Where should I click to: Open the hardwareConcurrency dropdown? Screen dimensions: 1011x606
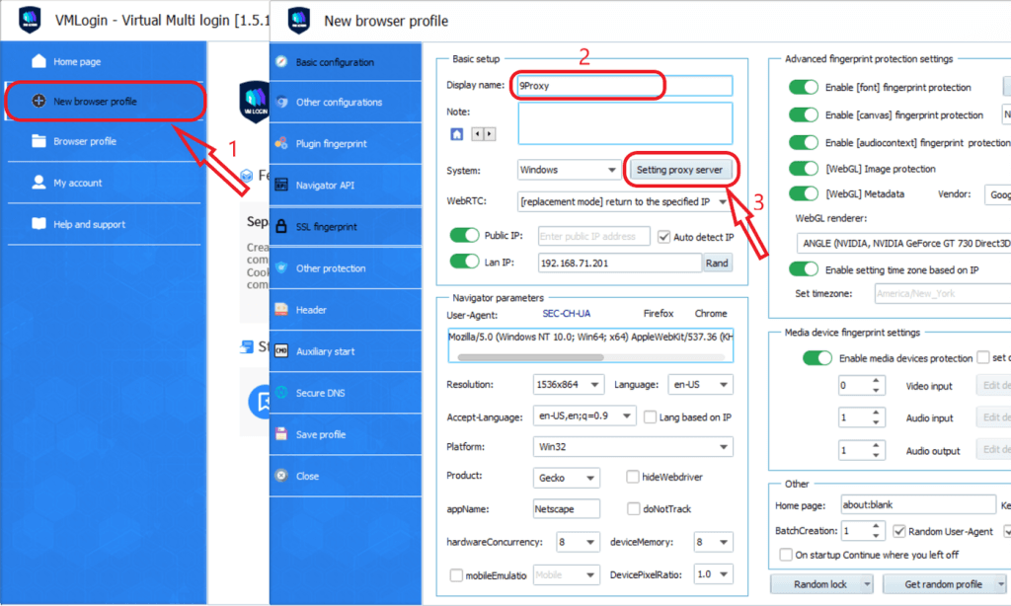pyautogui.click(x=578, y=542)
